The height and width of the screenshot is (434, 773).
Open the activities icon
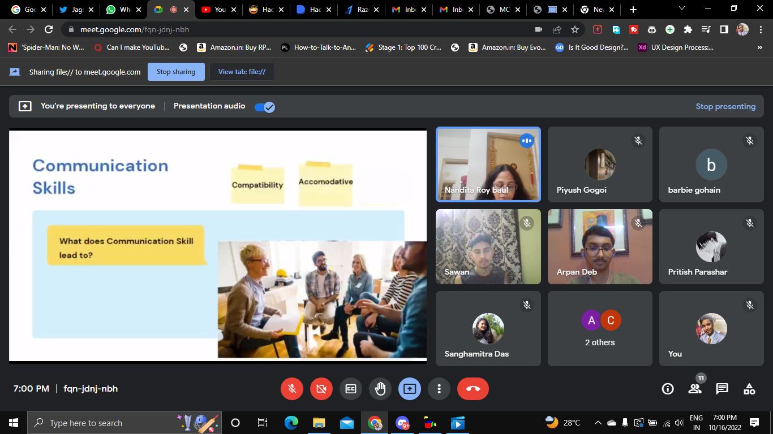pos(749,389)
